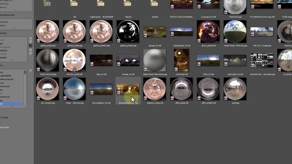This screenshot has width=292, height=164.
Task: Open the parent directory folder icon
Action: tap(47, 3)
